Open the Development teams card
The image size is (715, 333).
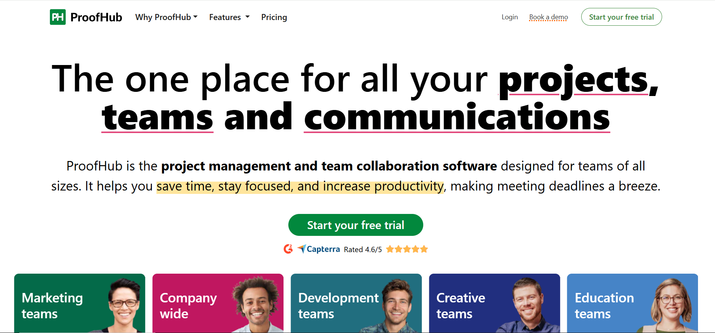(x=356, y=303)
